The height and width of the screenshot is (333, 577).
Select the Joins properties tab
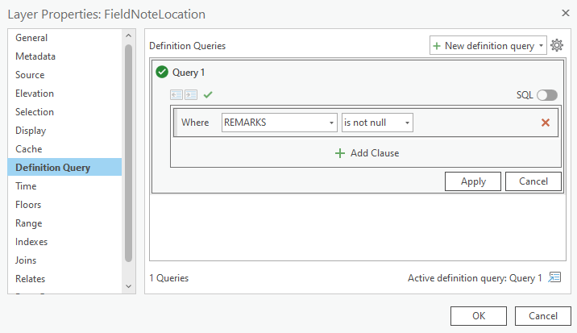pyautogui.click(x=26, y=260)
